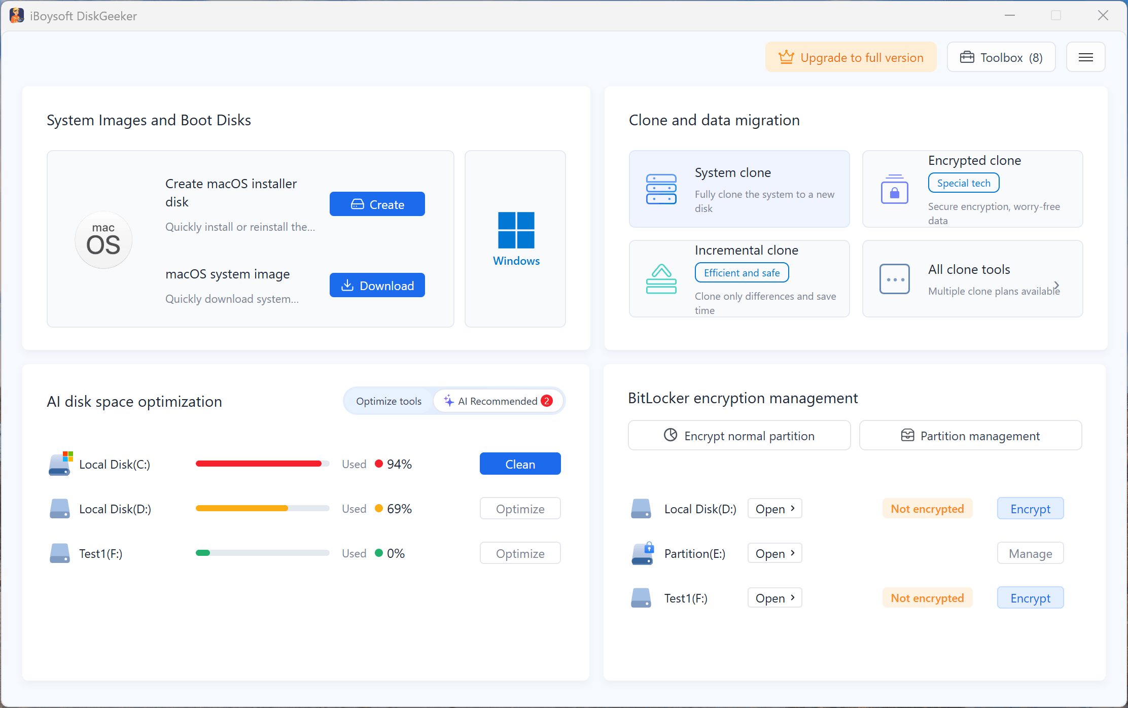
Task: Click the green usage dot for Test1(F:)
Action: tap(379, 553)
